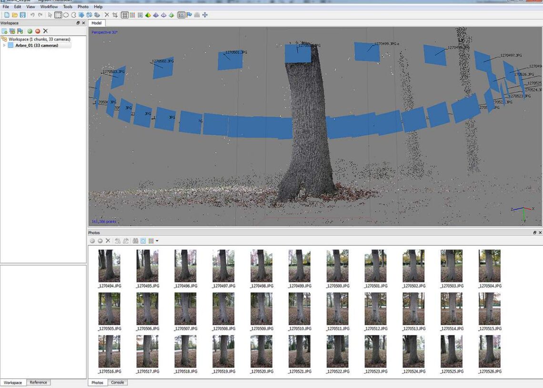Undock the Photos pane with its float button
The image size is (543, 388).
coord(534,232)
